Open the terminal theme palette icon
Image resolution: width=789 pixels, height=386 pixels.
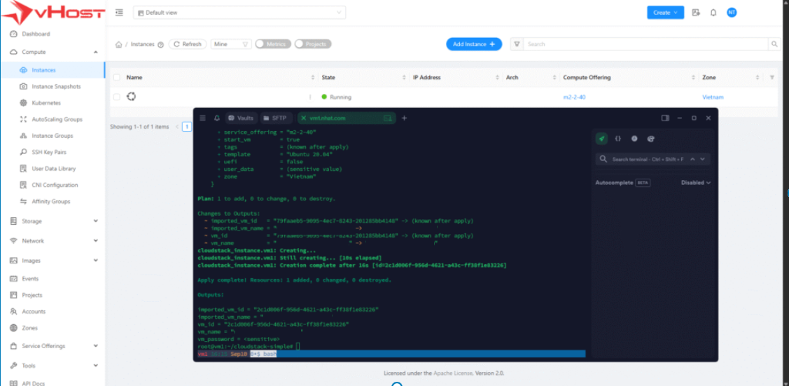pyautogui.click(x=650, y=139)
